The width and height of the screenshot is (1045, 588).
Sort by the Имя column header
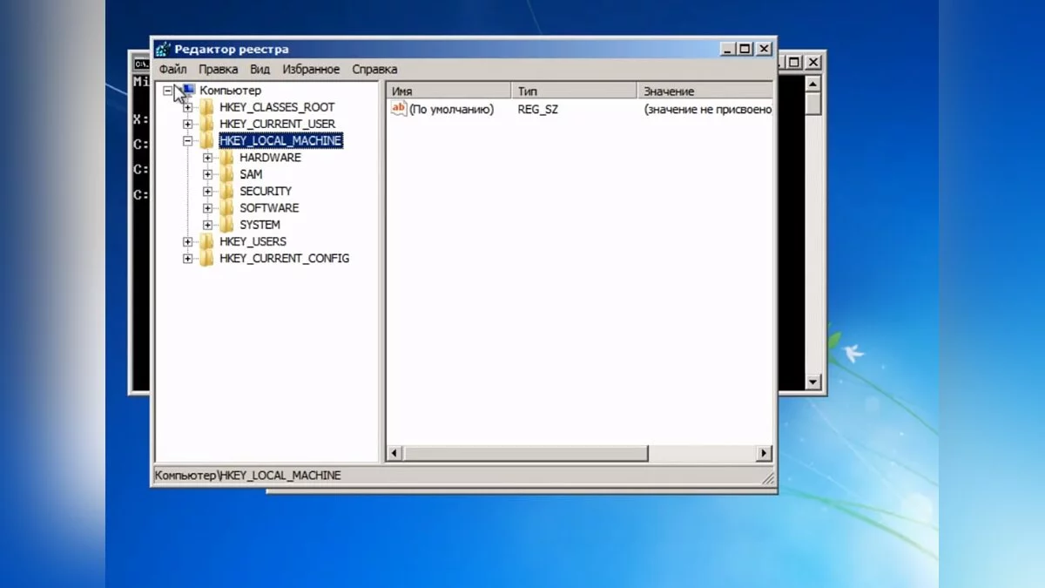pos(448,91)
